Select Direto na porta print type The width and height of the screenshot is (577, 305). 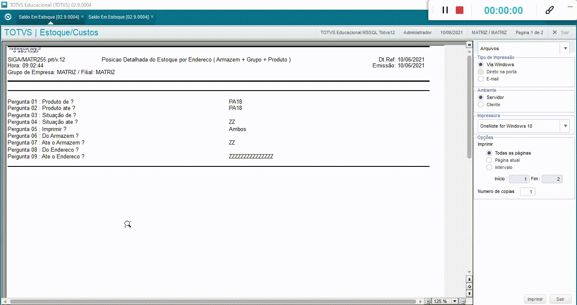(481, 72)
